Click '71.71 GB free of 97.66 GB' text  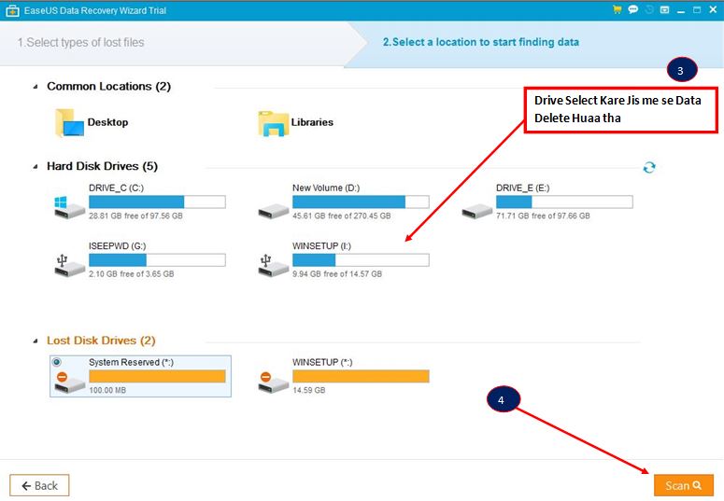543,216
